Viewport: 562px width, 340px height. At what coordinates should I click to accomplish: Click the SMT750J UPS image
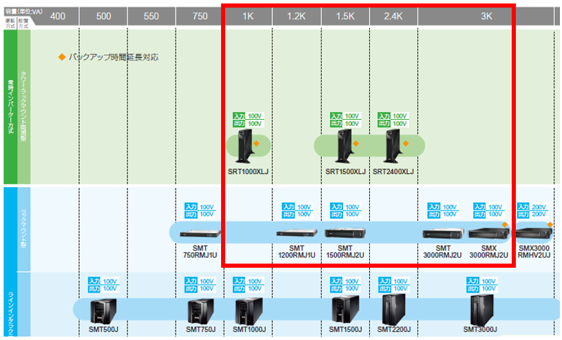[x=200, y=311]
